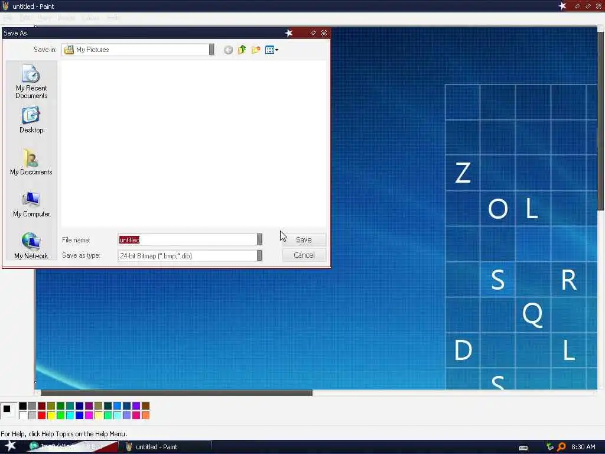Screen dimensions: 605x454
Task: Pick the violet color swatch
Action: (x=136, y=406)
